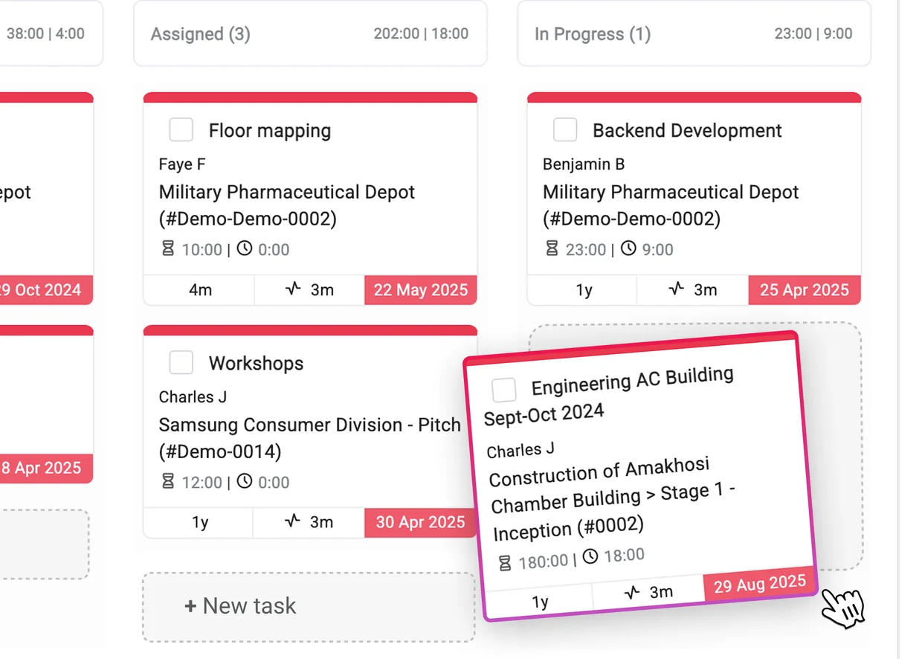
Task: Open Samsung Consumer Division - Pitch project
Action: (x=309, y=438)
